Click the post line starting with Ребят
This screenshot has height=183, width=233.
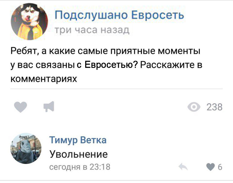point(106,51)
